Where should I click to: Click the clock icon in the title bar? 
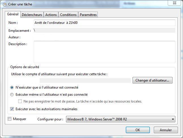(x=5, y=5)
